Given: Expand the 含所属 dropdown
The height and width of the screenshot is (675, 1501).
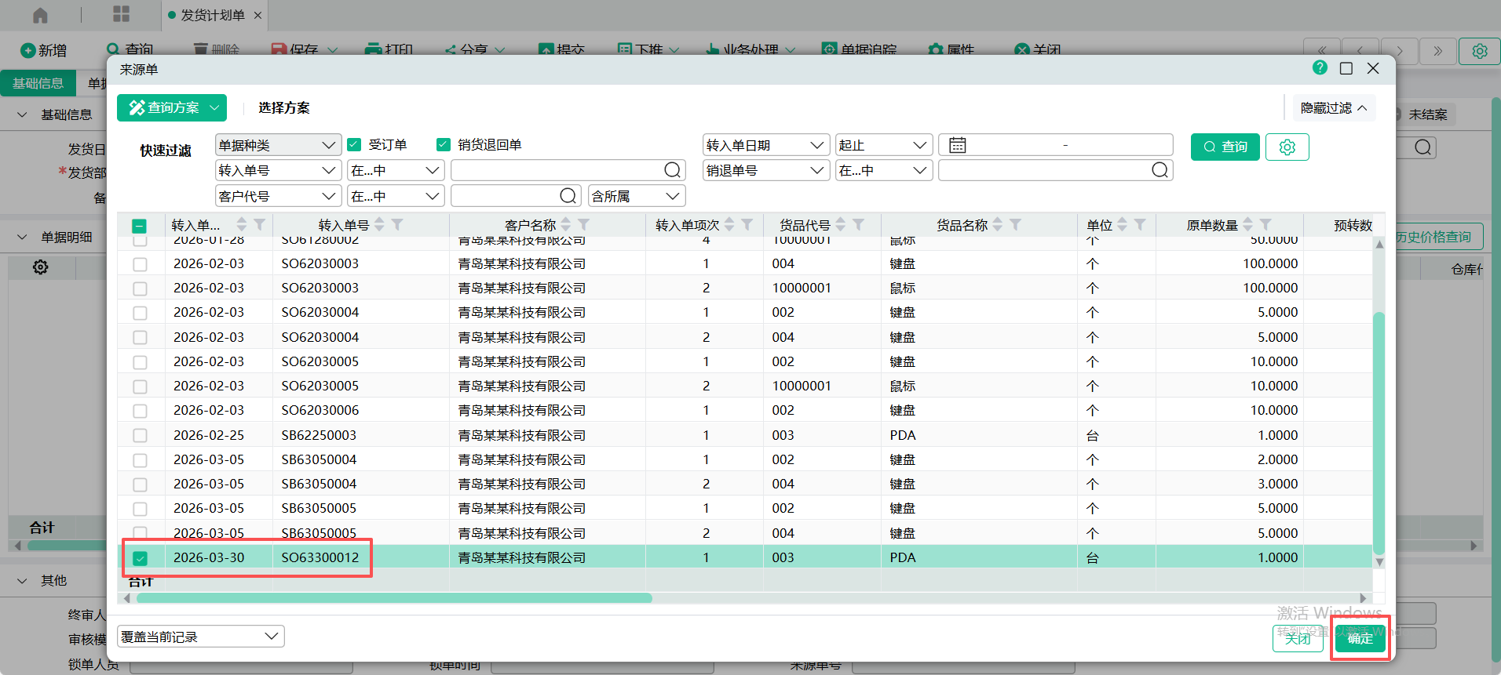Looking at the screenshot, I should pos(636,196).
